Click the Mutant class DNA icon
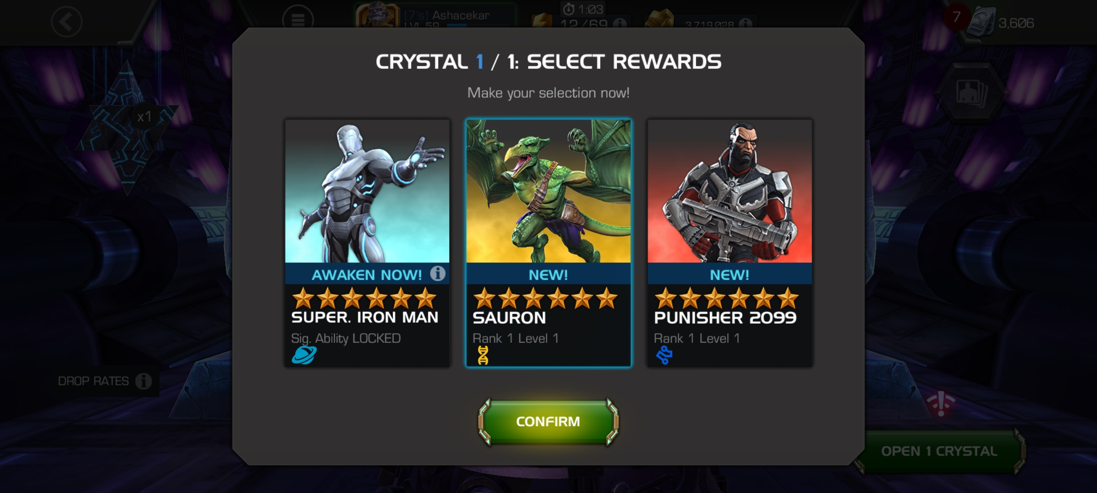This screenshot has width=1097, height=493. pos(483,355)
